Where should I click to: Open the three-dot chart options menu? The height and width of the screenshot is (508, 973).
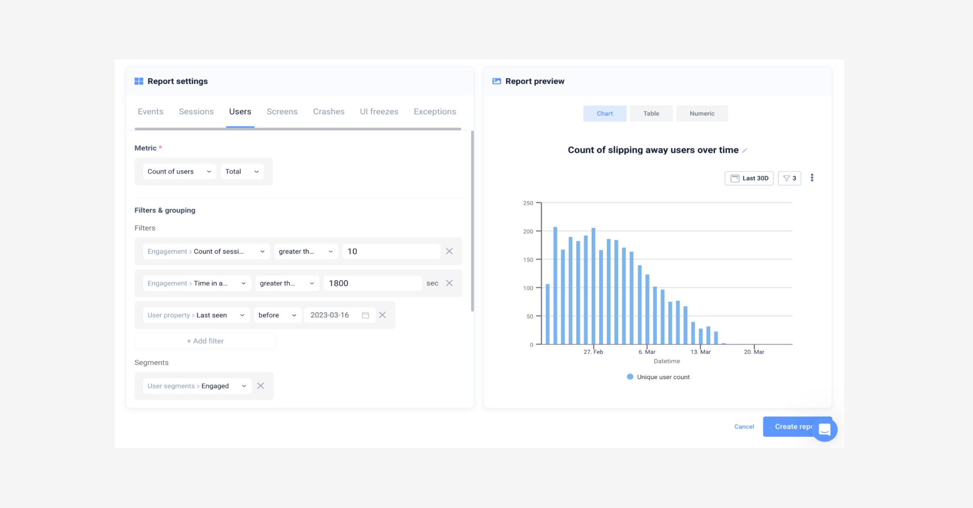coord(812,178)
